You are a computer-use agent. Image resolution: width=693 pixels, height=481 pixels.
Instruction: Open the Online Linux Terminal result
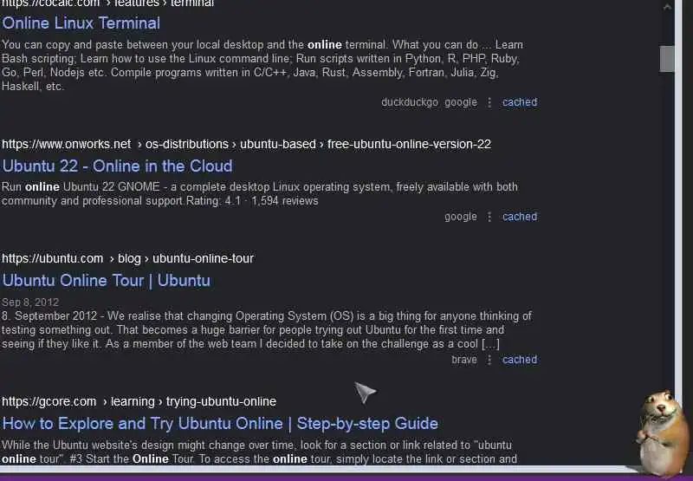tap(81, 23)
